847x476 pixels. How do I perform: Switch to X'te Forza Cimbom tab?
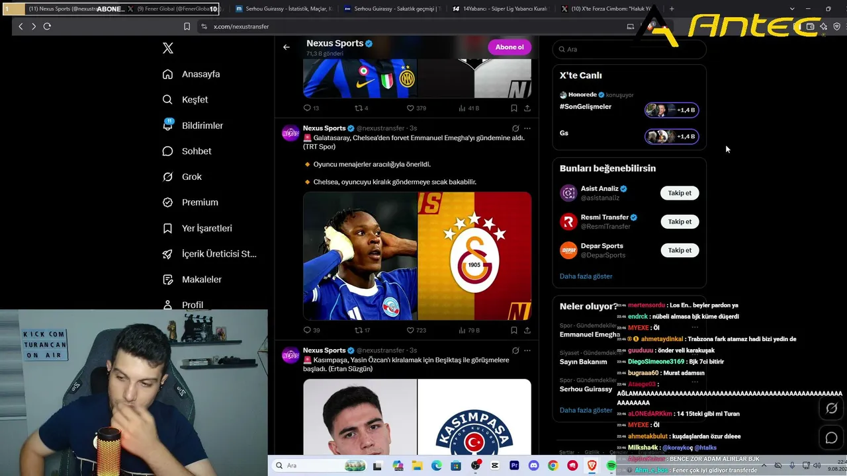609,9
